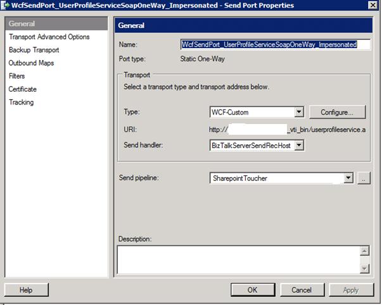The height and width of the screenshot is (305, 382).
Task: Confirm with the OK button
Action: pyautogui.click(x=253, y=290)
